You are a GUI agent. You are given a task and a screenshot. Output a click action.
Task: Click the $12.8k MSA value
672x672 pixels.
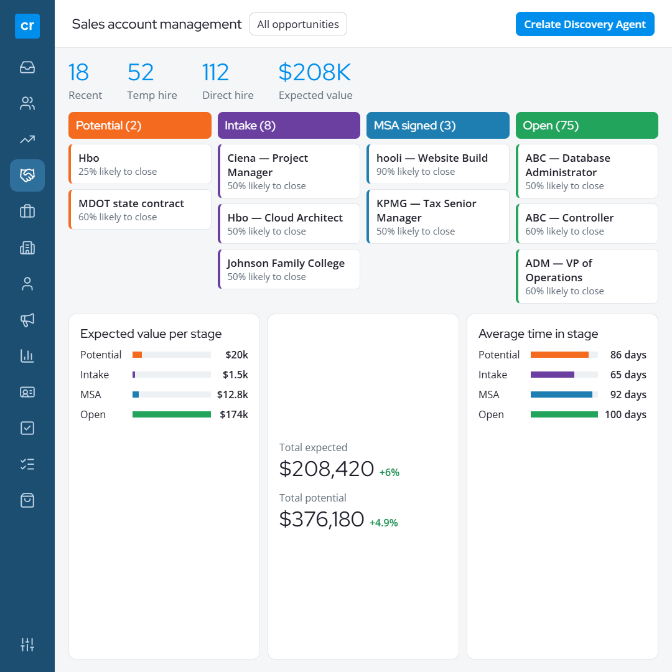pos(232,394)
